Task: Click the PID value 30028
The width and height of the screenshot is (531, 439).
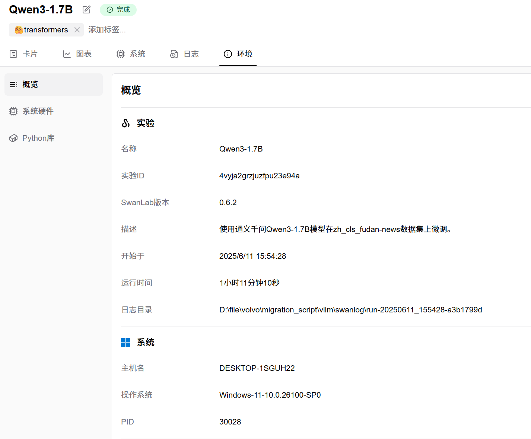Action: 230,422
